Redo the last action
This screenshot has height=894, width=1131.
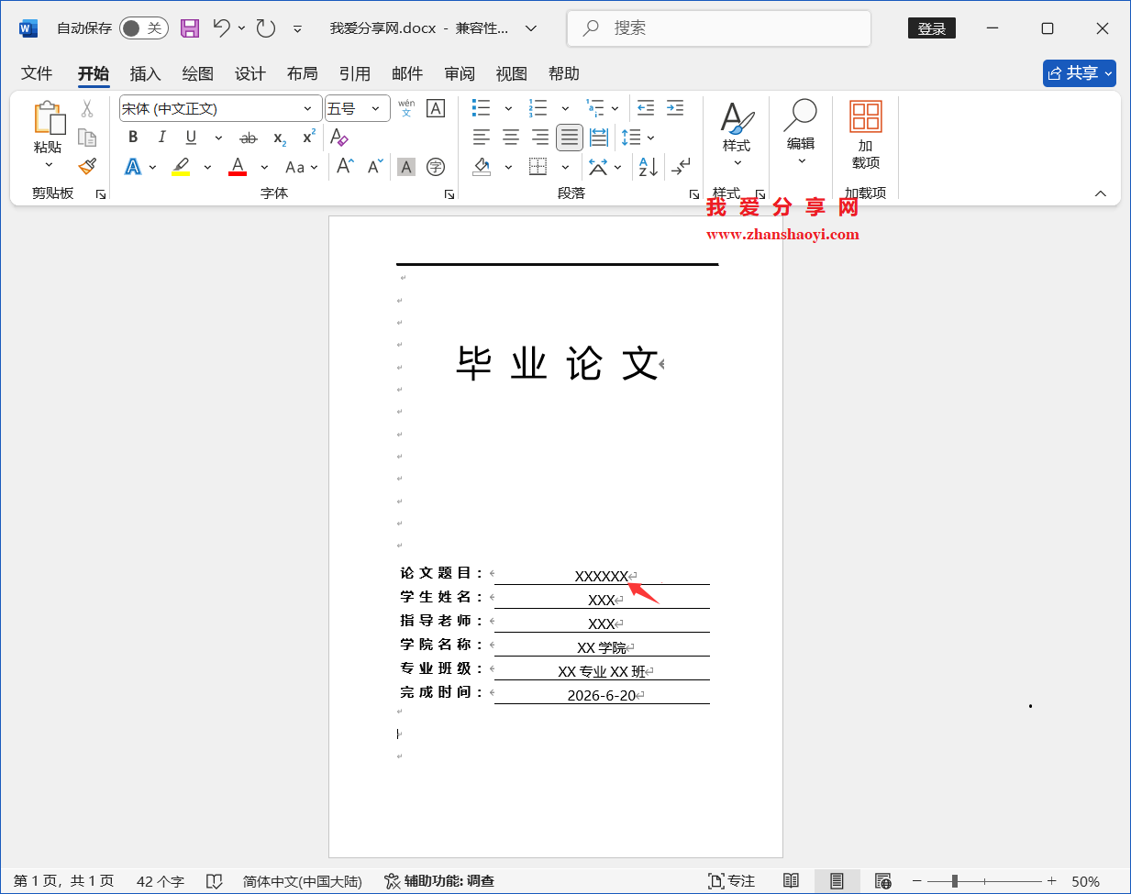[x=266, y=28]
